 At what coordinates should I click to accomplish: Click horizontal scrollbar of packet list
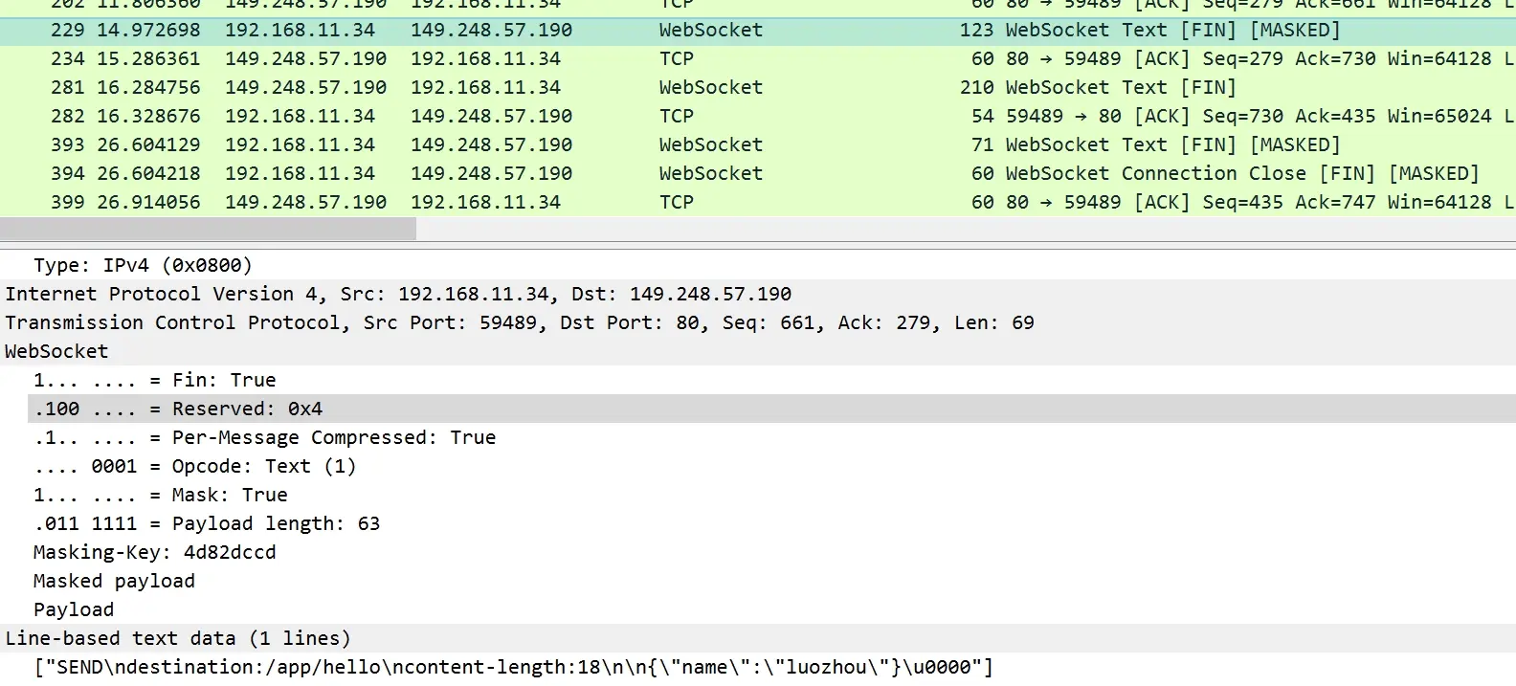pos(208,229)
